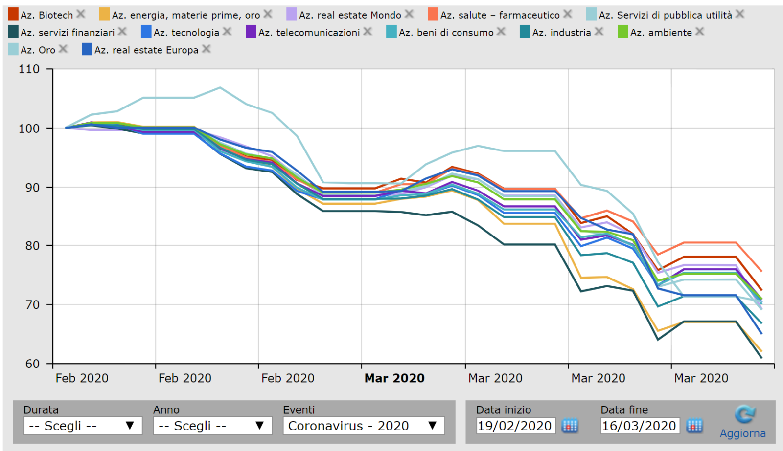Click the Az. tecnologia legend label

(x=186, y=33)
